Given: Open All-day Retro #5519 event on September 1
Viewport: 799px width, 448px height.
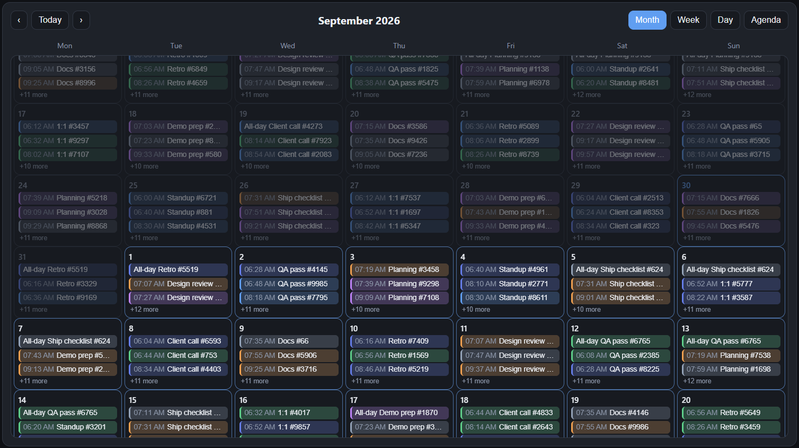Looking at the screenshot, I should [178, 269].
